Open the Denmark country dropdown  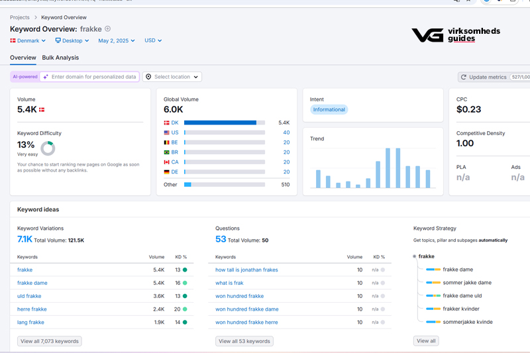(28, 40)
